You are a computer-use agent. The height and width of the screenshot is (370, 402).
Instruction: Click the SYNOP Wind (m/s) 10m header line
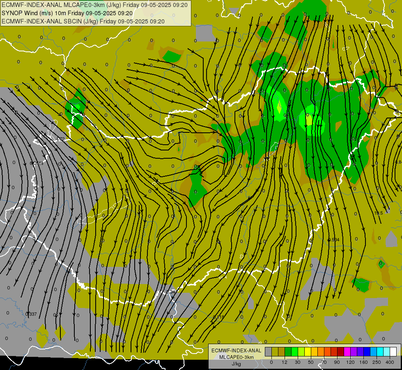[67, 13]
